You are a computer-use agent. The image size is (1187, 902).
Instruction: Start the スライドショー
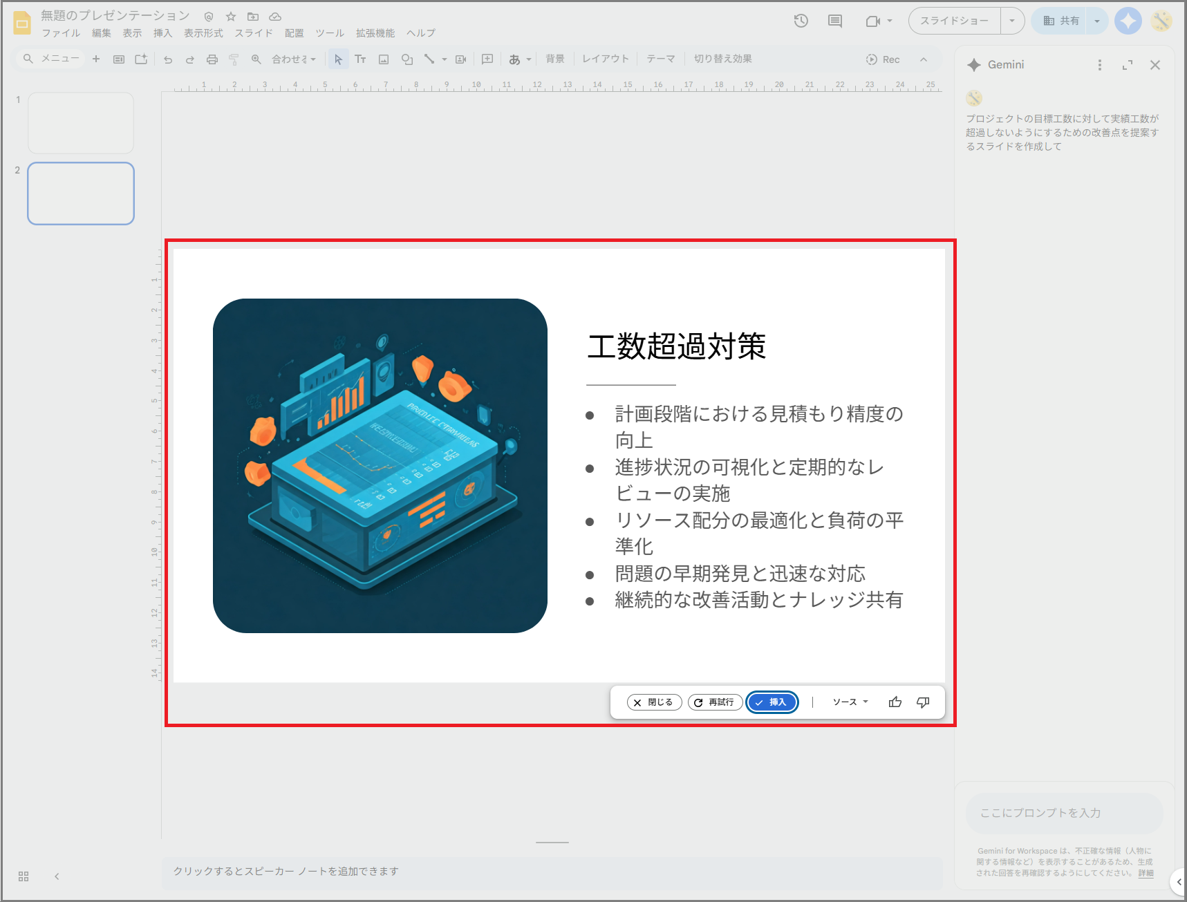[955, 21]
